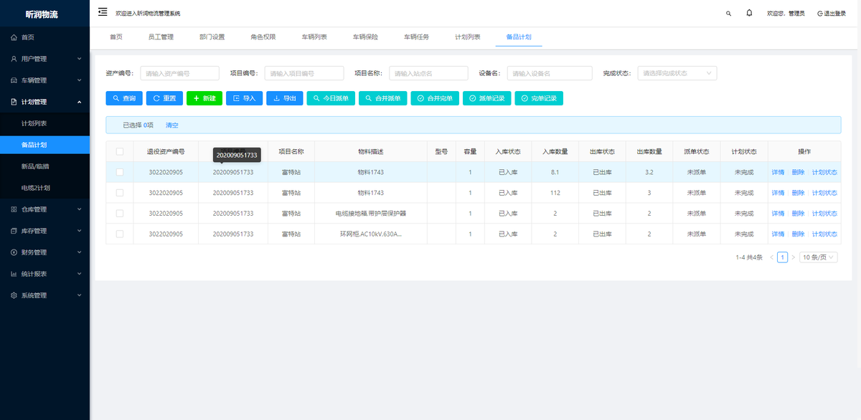Click 删除 for the 环网柜 row
This screenshot has width=861, height=420.
798,234
